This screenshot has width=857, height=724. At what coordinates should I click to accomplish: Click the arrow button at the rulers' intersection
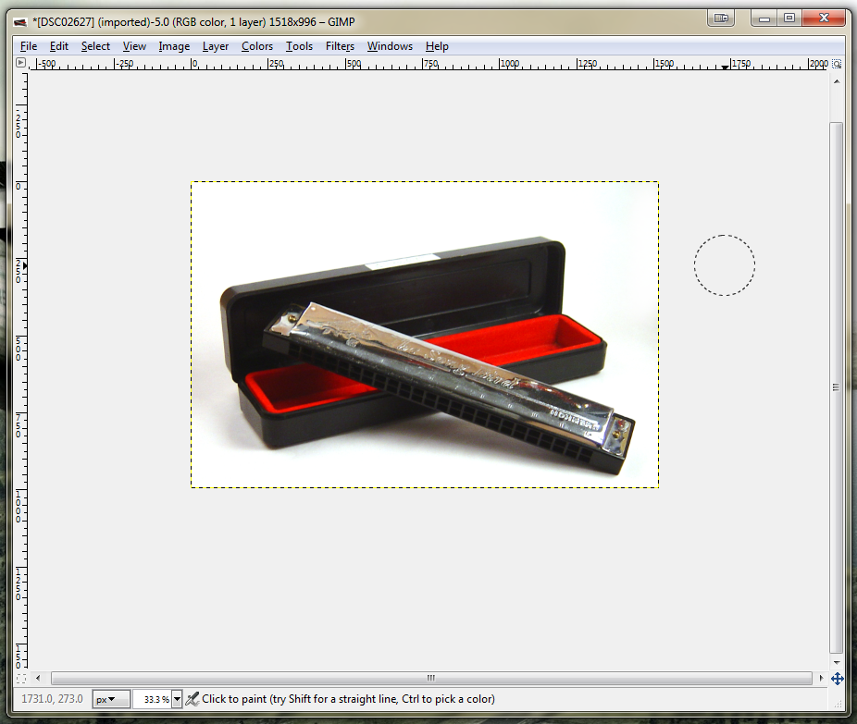pyautogui.click(x=19, y=63)
